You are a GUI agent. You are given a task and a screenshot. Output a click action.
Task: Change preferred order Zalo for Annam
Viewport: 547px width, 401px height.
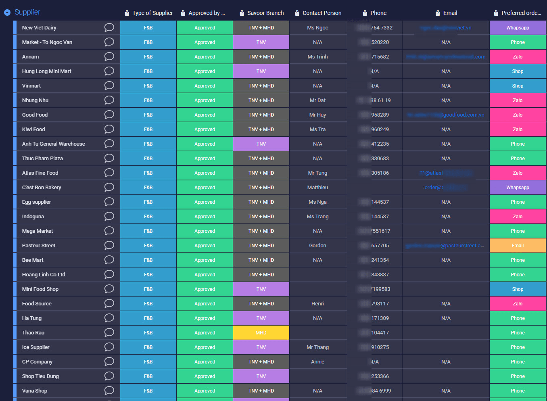[518, 57]
